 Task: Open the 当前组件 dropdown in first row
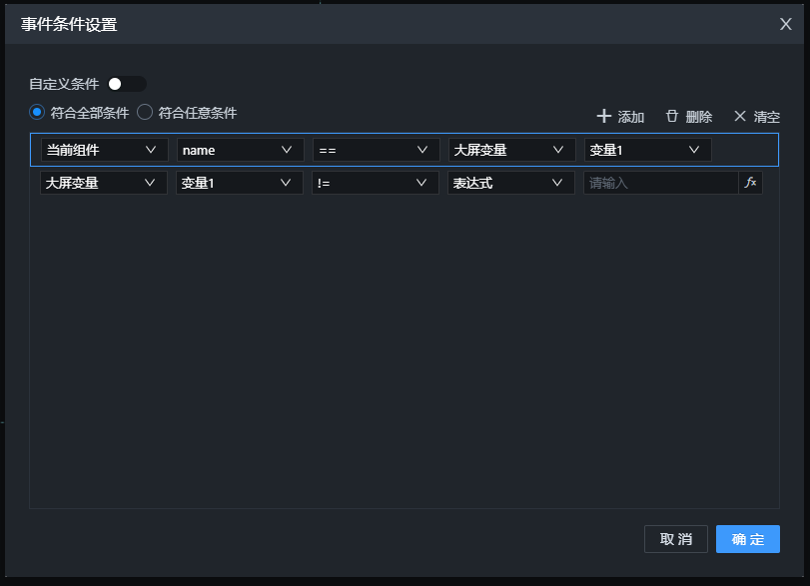[104, 150]
